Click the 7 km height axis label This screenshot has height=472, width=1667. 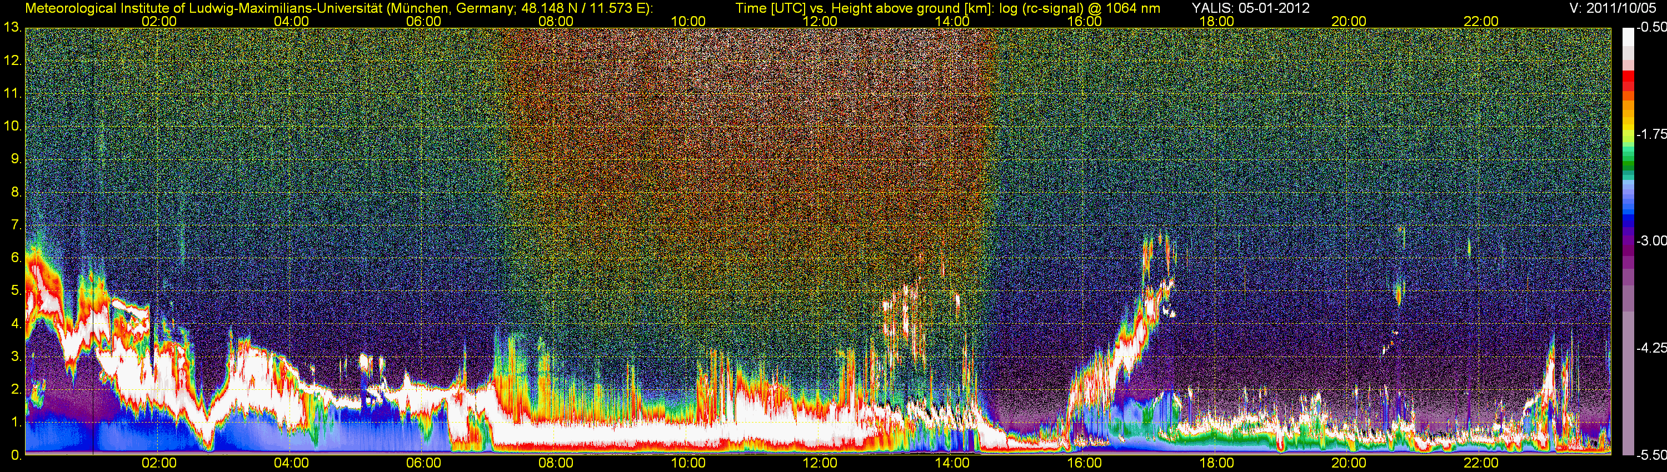click(16, 225)
